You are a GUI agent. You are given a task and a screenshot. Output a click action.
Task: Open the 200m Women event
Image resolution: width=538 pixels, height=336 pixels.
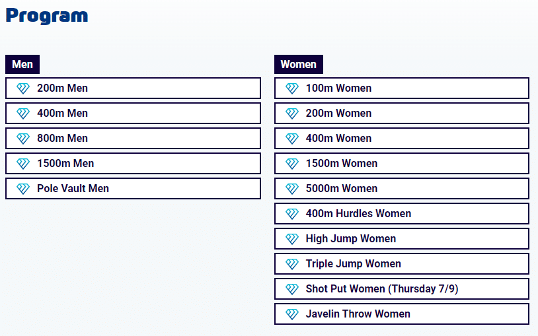[402, 113]
